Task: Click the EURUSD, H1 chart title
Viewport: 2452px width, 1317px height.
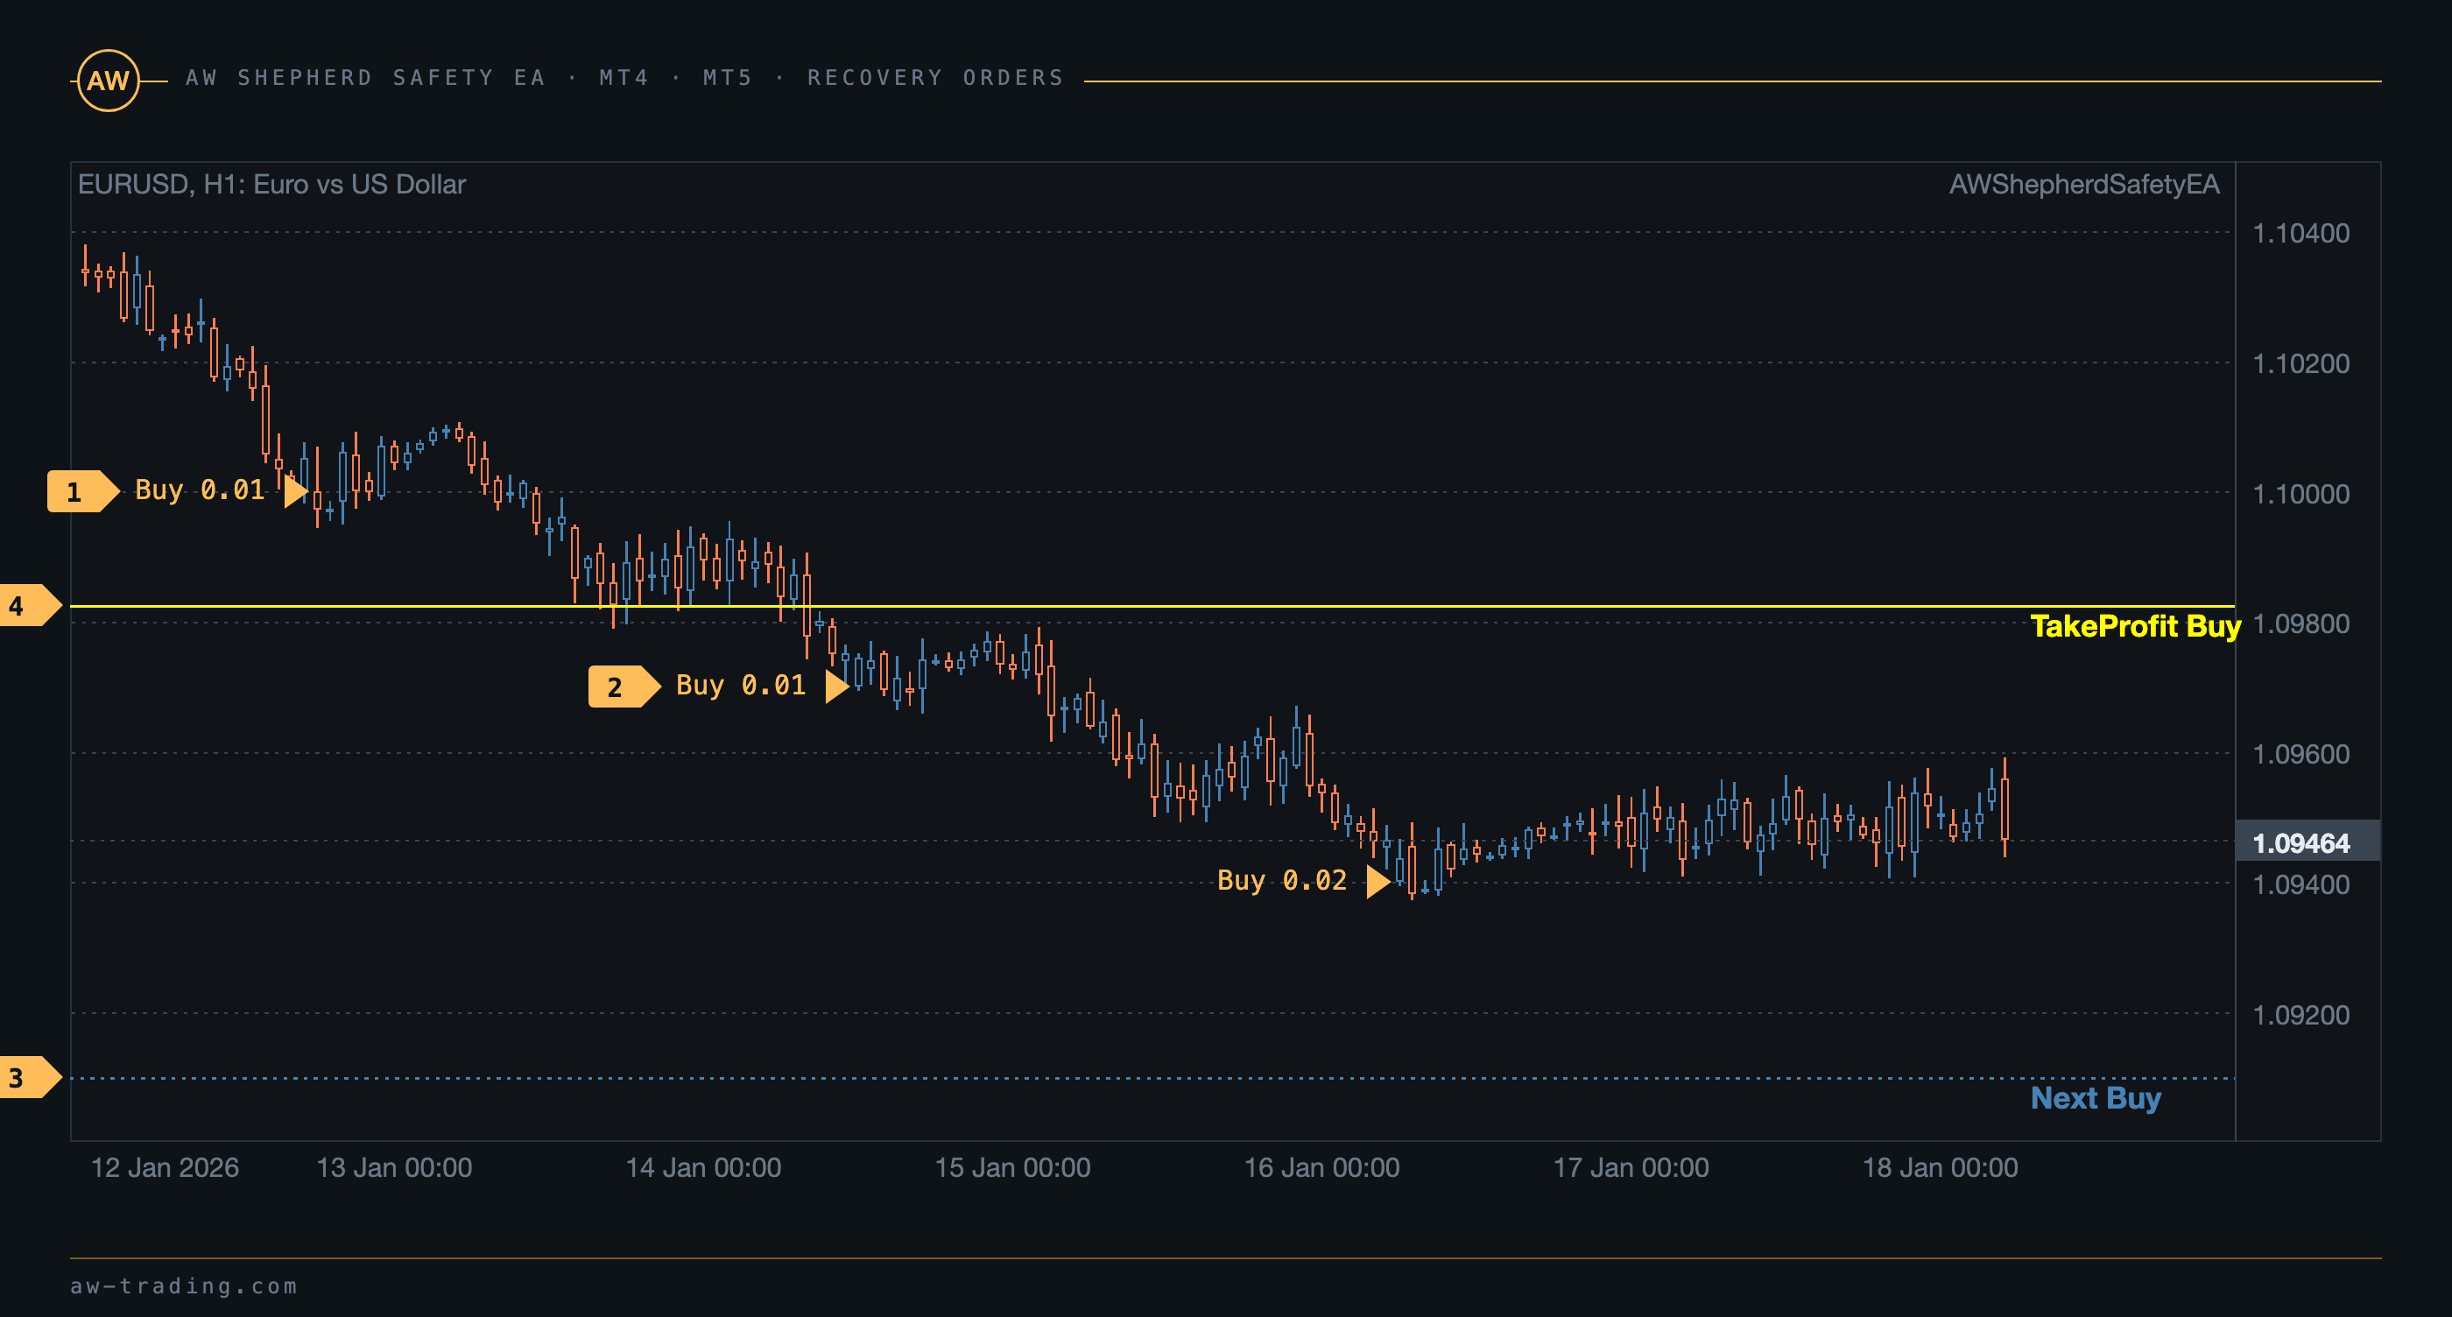Action: pyautogui.click(x=271, y=185)
